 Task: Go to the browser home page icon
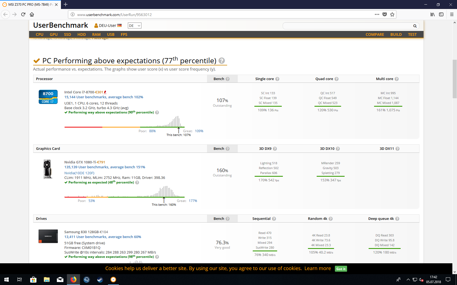32,14
